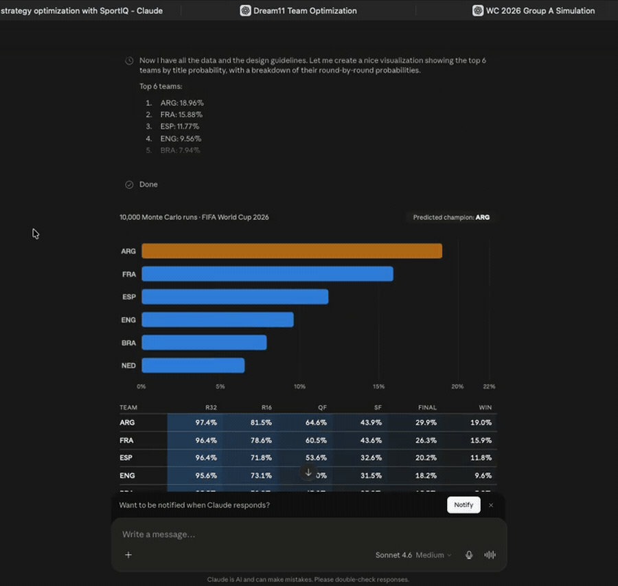Click the blue ESP bar
The height and width of the screenshot is (586, 618).
tap(235, 297)
